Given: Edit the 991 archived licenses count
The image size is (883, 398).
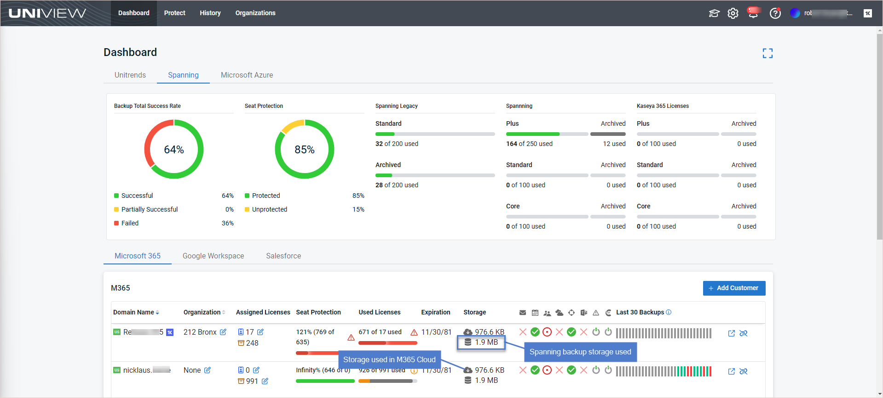Looking at the screenshot, I should (265, 381).
